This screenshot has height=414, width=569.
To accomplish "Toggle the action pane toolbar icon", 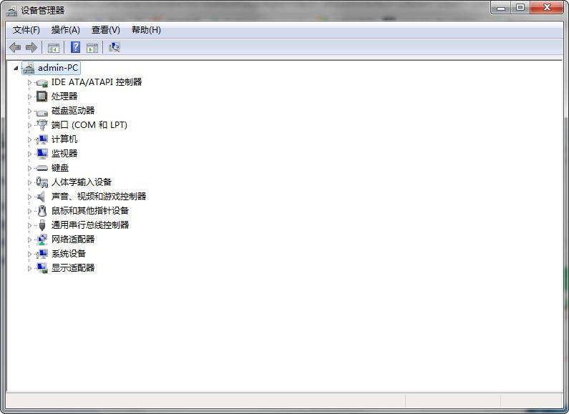I will [x=92, y=47].
